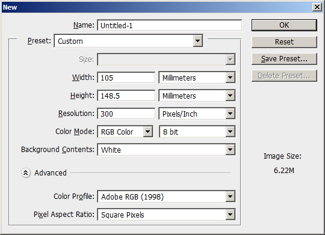Screen dimensions: 325x235
Task: Click the Pixel Aspect Ratio label
Action: click(64, 215)
